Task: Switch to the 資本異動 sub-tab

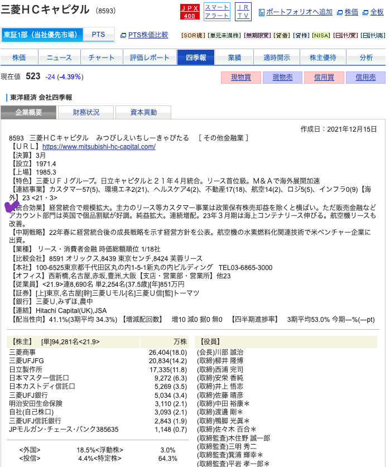Action: [x=143, y=112]
